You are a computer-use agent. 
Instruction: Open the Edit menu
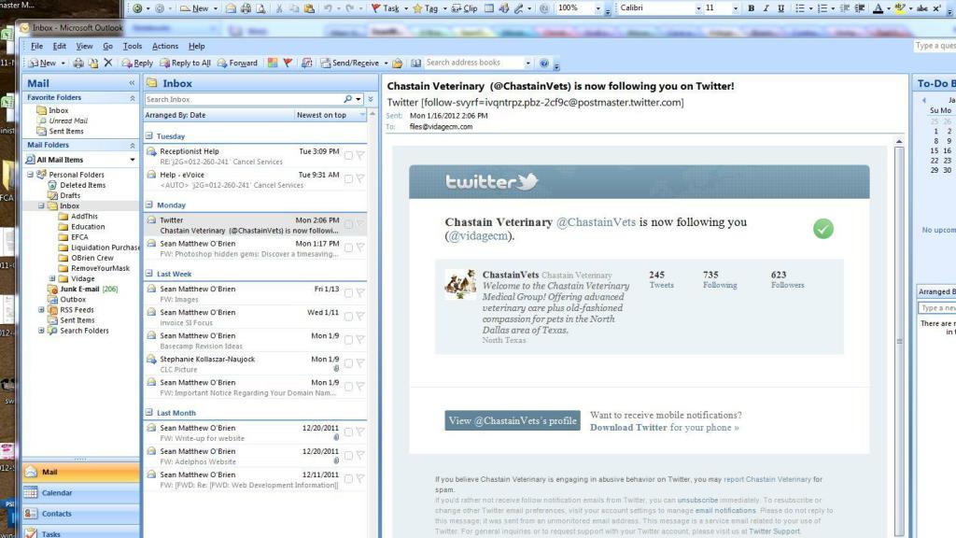pos(59,46)
